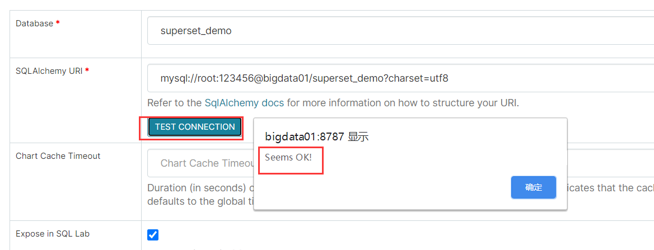
Task: Confirm the alert with 确定 button
Action: (534, 187)
